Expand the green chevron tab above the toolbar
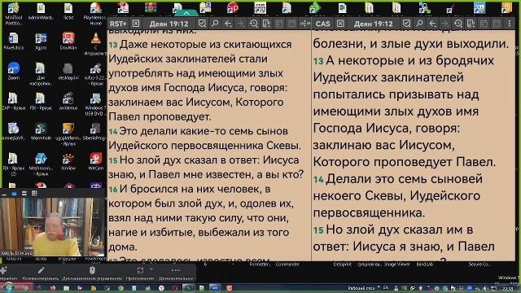 click(186, 13)
